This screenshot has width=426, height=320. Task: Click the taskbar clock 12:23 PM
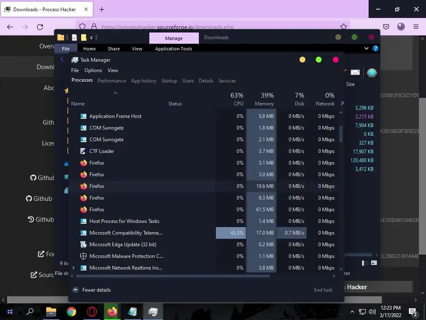[390, 308]
